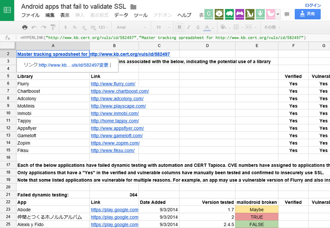
Task: Toggle italic formatting
Action: 189,27
